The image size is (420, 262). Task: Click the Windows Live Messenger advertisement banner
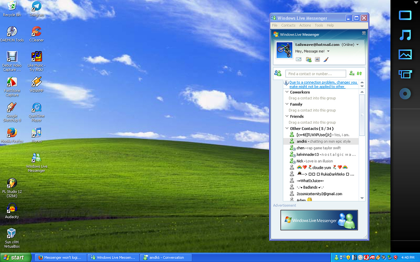click(x=319, y=220)
